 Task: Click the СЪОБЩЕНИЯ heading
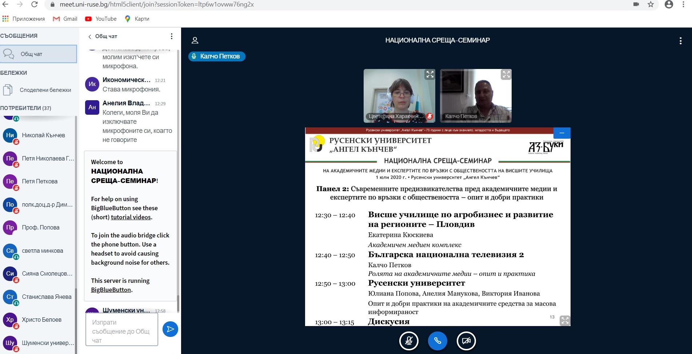(19, 36)
